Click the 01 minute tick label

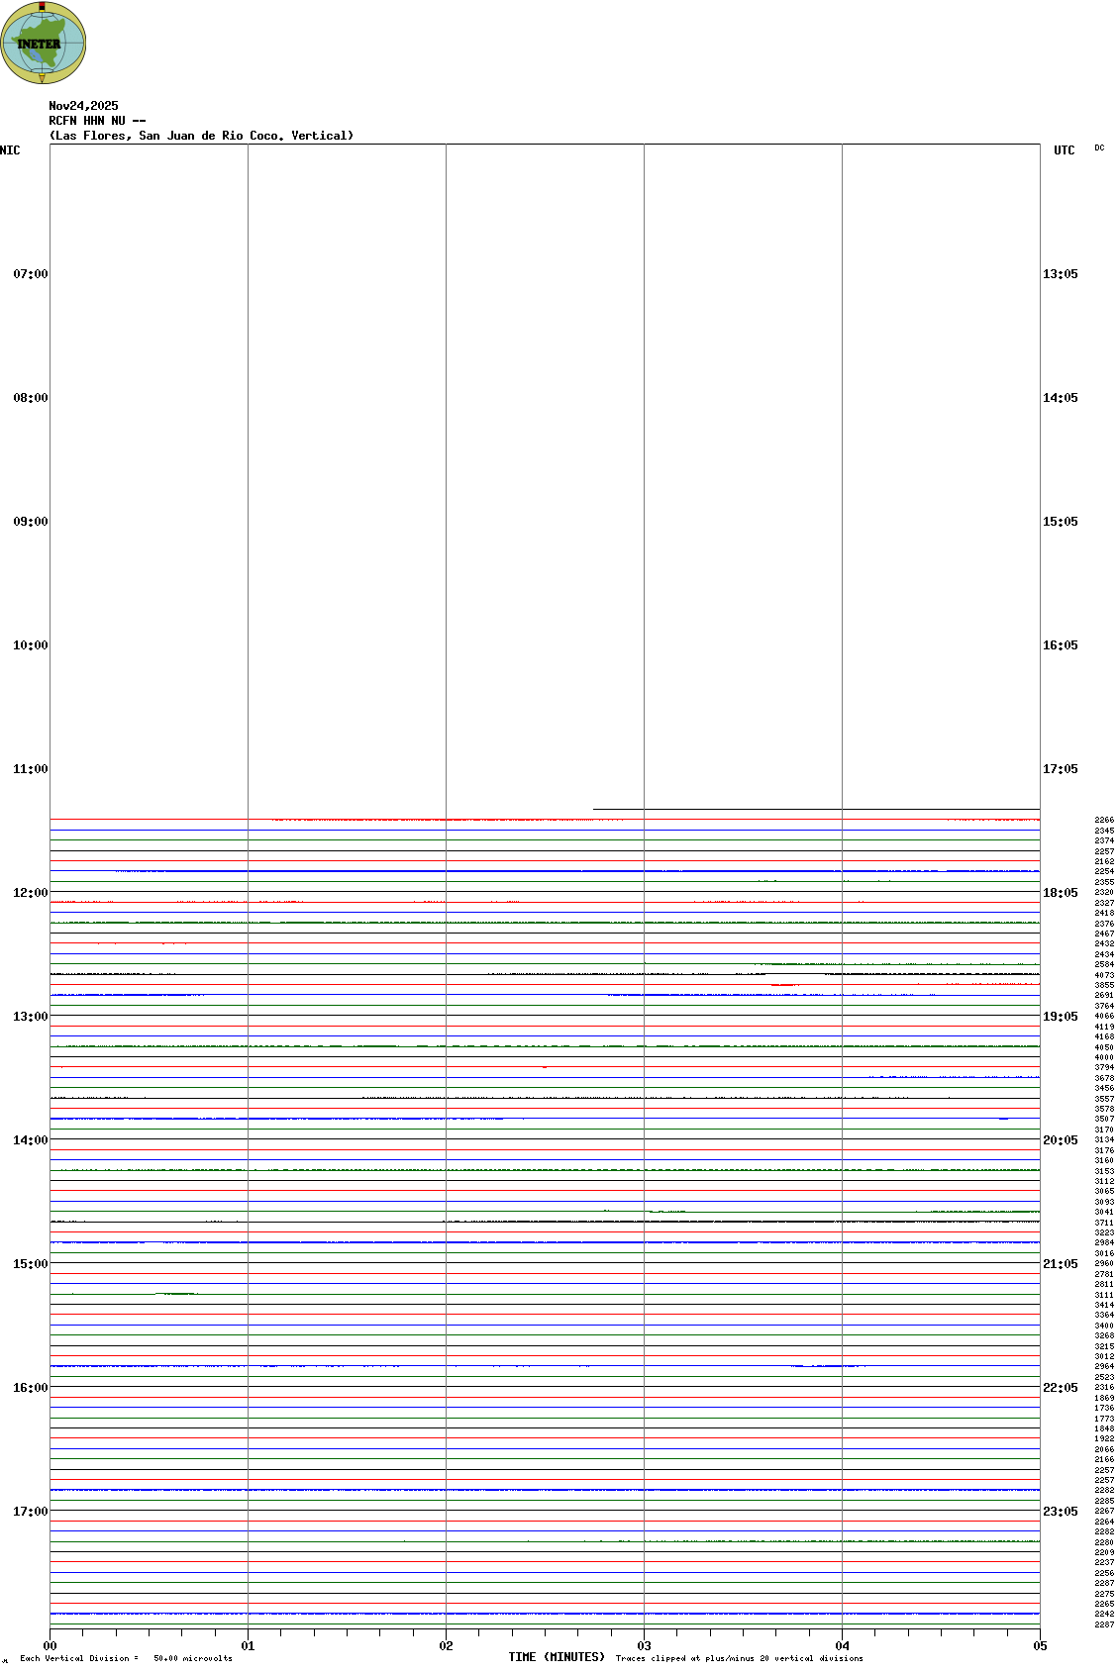pos(249,1646)
